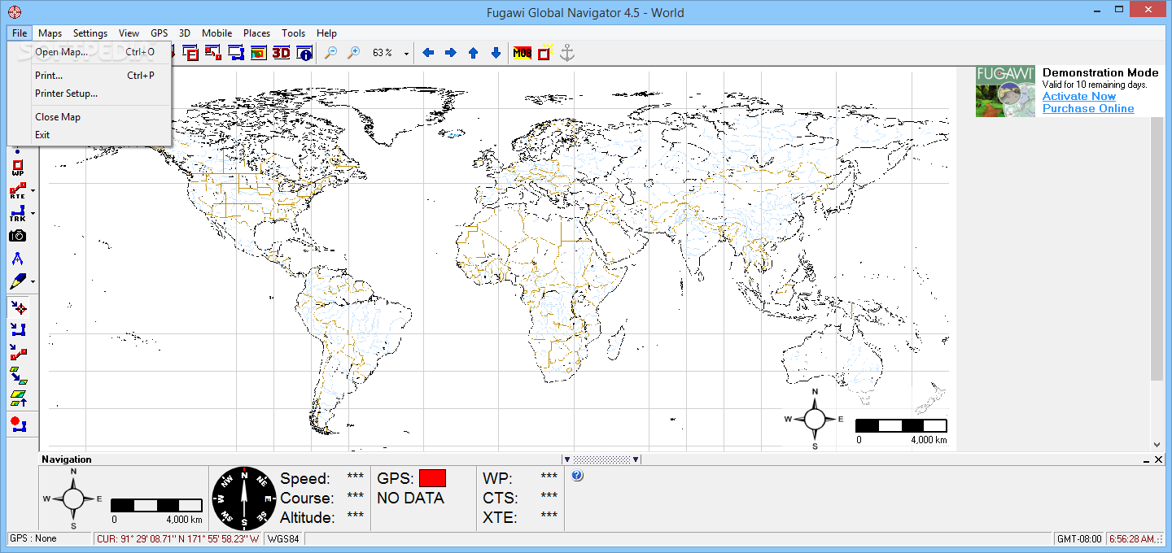The width and height of the screenshot is (1172, 553).
Task: Select the WP waypoint tool
Action: click(x=17, y=168)
